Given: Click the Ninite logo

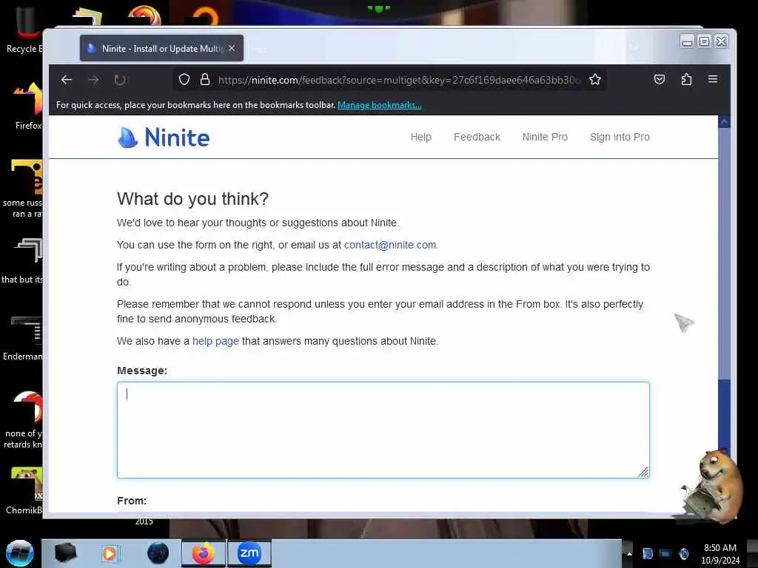Looking at the screenshot, I should coord(164,138).
